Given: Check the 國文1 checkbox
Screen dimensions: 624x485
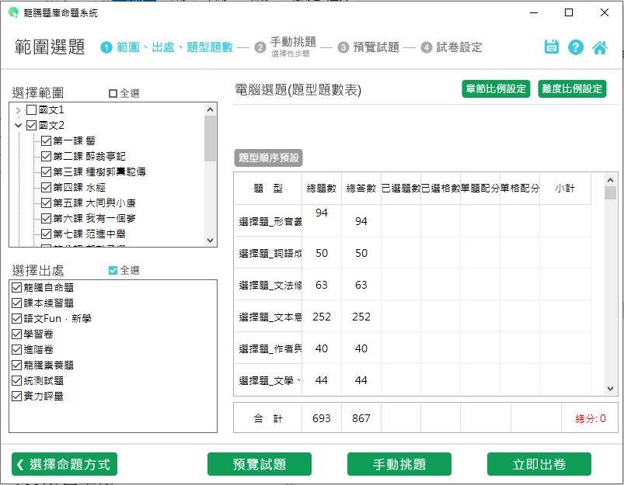Looking at the screenshot, I should coord(31,109).
